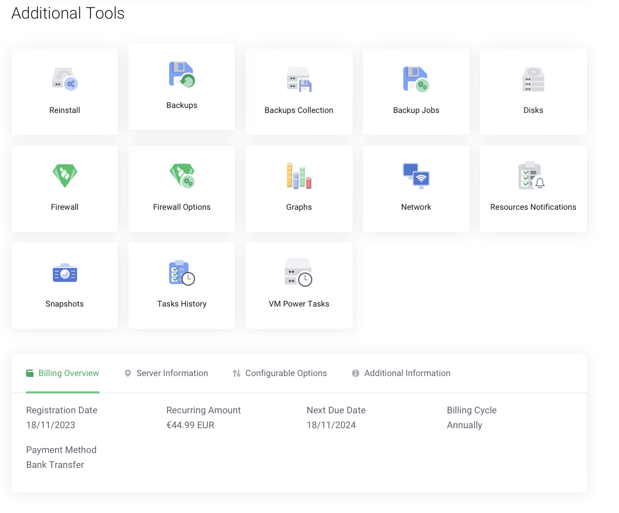The width and height of the screenshot is (619, 513).
Task: Open Firewall Options icon
Action: [182, 176]
